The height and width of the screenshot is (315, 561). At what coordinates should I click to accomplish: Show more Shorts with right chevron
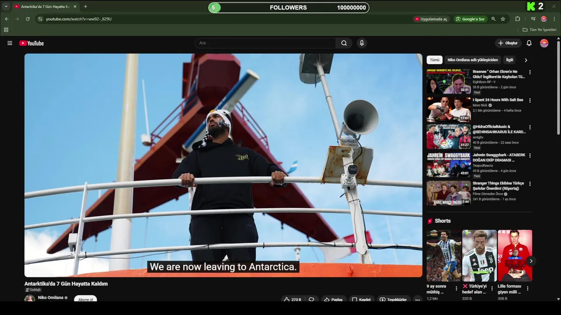[x=531, y=261]
